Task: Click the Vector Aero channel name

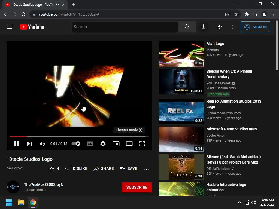Action: point(215,136)
